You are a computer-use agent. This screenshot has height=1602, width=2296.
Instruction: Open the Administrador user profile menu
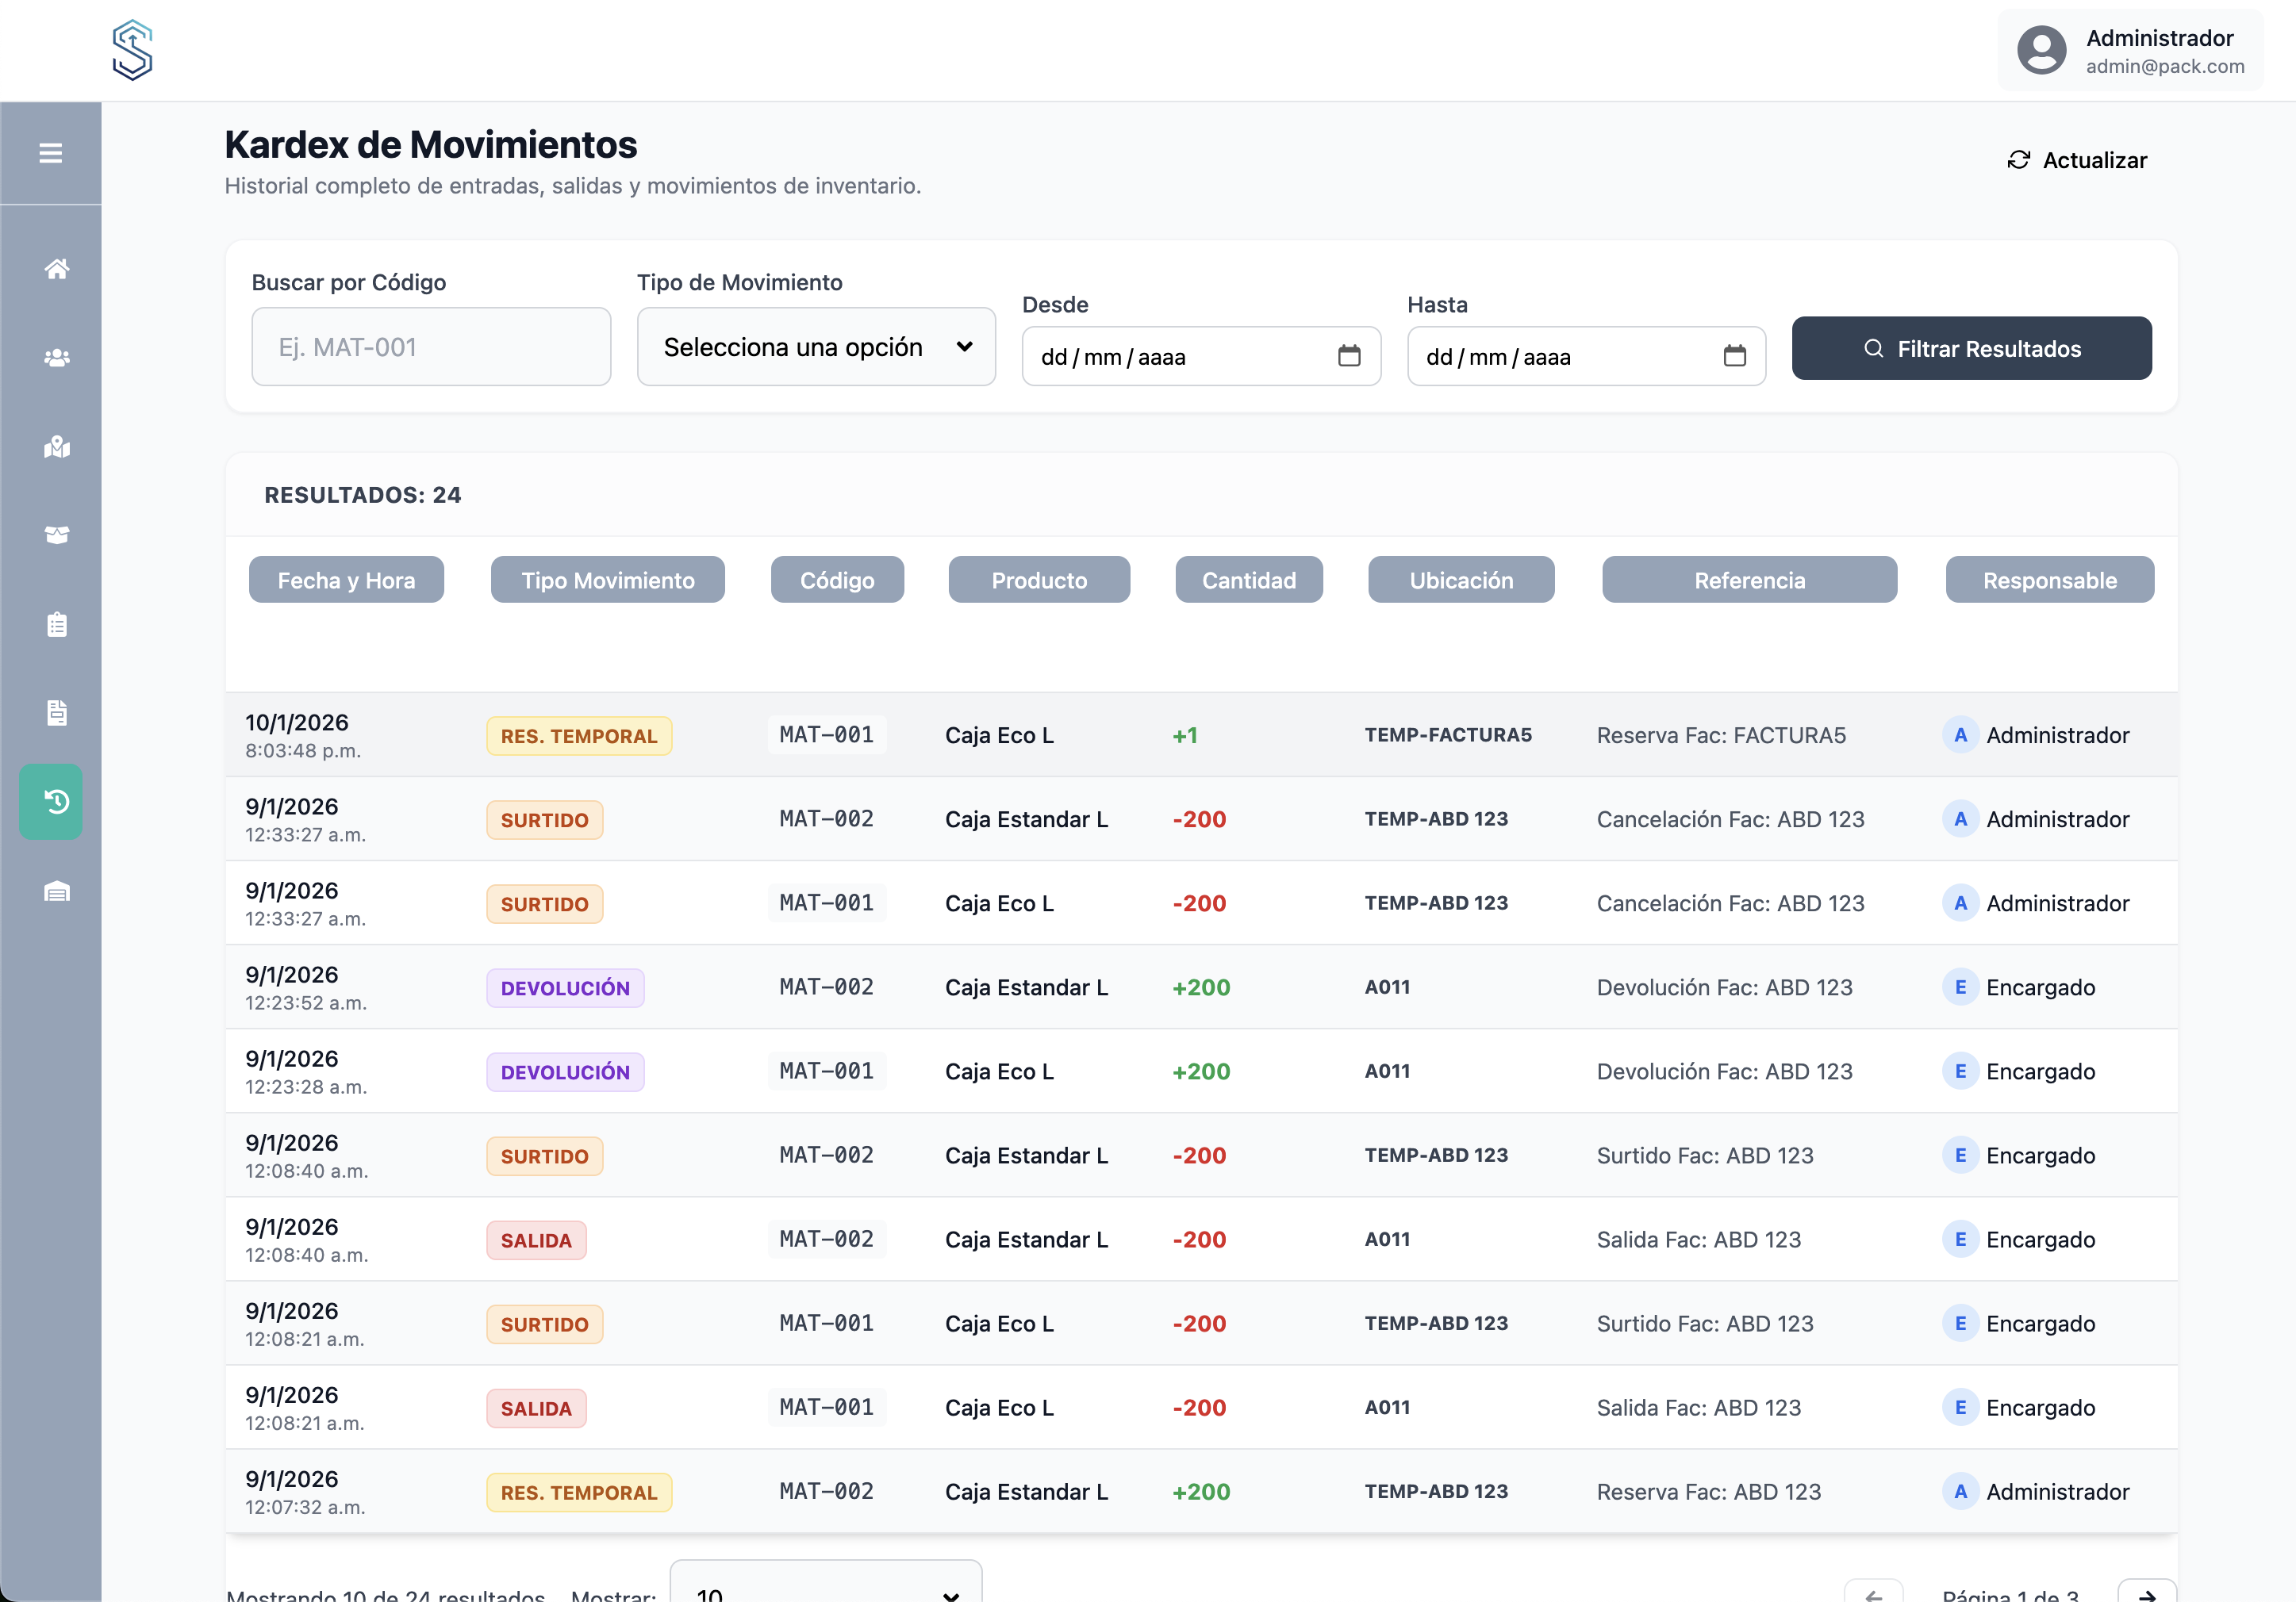tap(2130, 51)
